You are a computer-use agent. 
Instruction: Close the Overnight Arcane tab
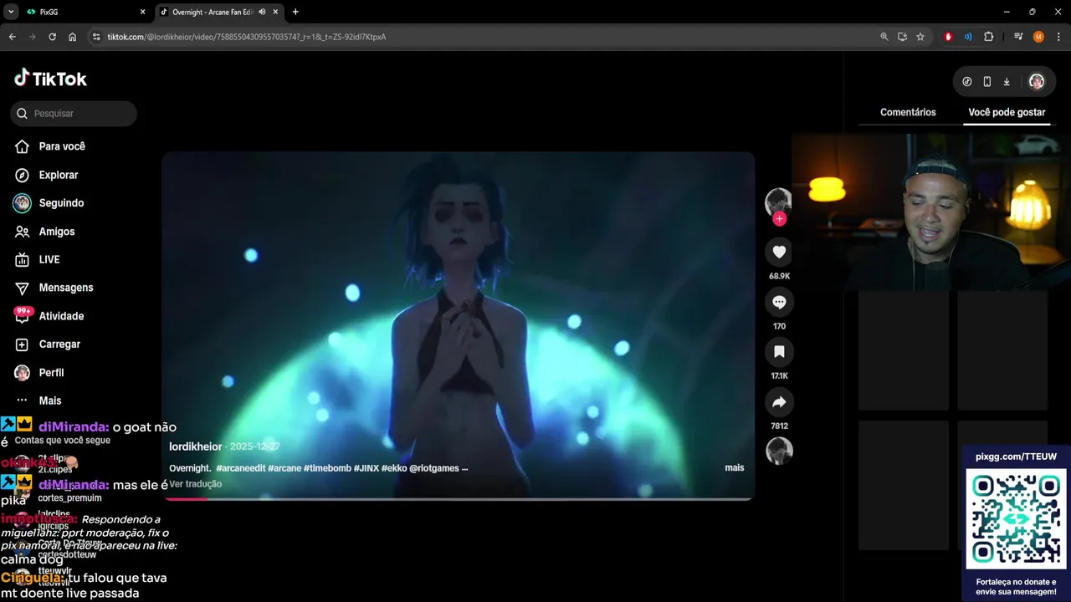pyautogui.click(x=275, y=12)
